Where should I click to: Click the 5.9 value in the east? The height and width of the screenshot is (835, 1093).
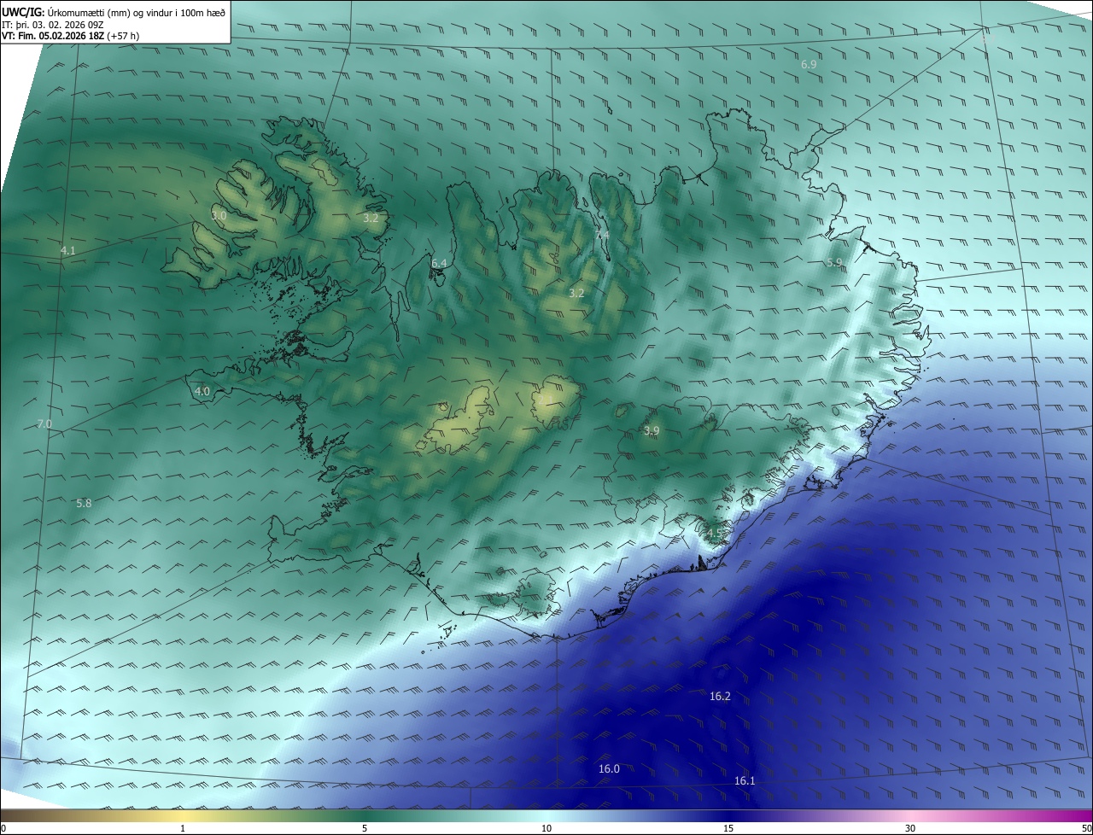(x=834, y=262)
